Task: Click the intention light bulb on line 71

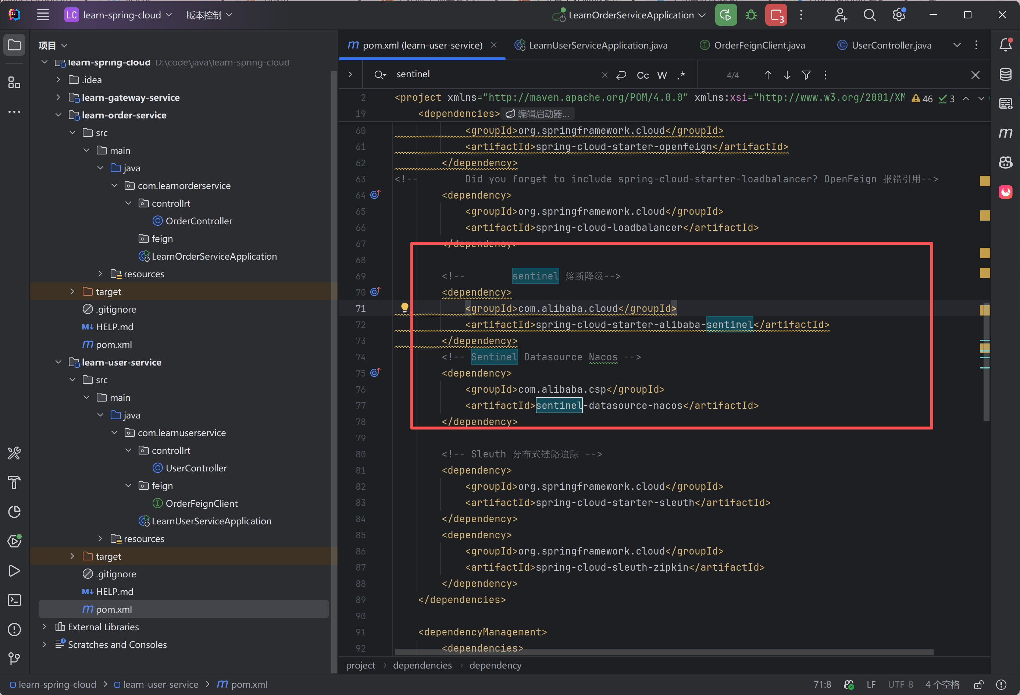Action: point(405,308)
